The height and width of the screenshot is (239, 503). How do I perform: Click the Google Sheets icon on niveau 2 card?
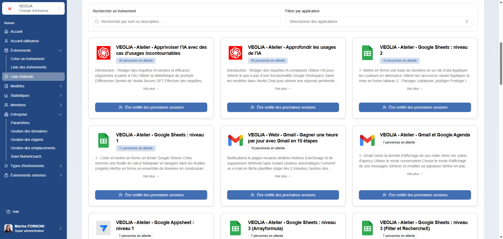[x=367, y=53]
